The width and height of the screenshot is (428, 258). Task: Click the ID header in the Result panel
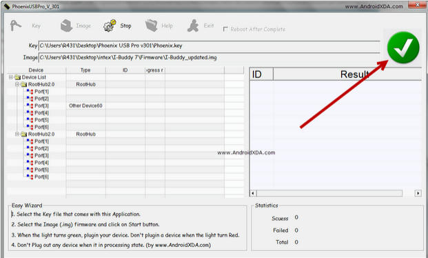pyautogui.click(x=261, y=75)
